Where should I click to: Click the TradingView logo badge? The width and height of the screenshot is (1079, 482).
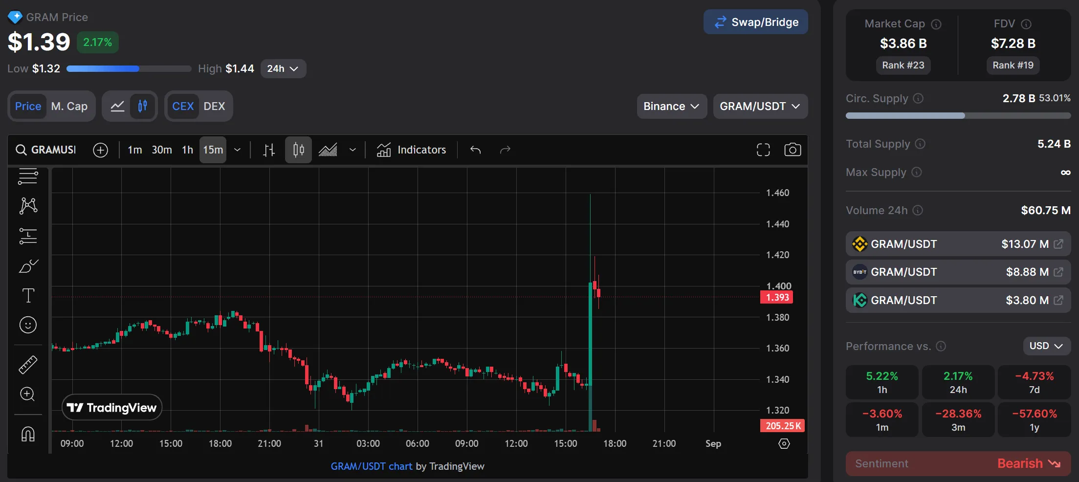click(x=112, y=407)
